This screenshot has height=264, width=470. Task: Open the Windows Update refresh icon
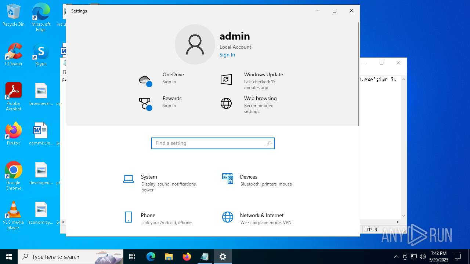[226, 80]
